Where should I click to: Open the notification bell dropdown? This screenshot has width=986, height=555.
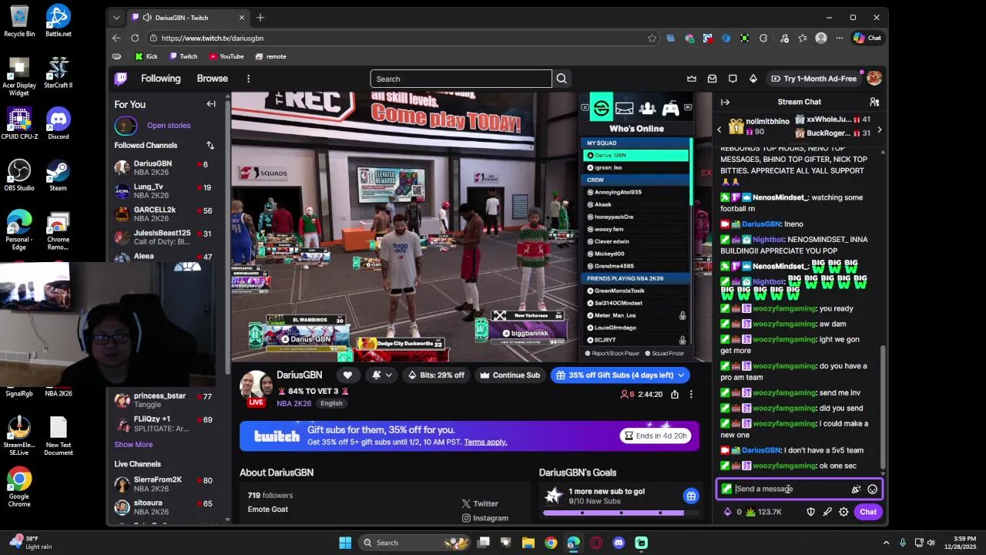pos(381,375)
